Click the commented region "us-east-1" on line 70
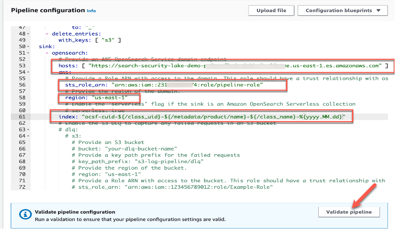 click(x=106, y=174)
